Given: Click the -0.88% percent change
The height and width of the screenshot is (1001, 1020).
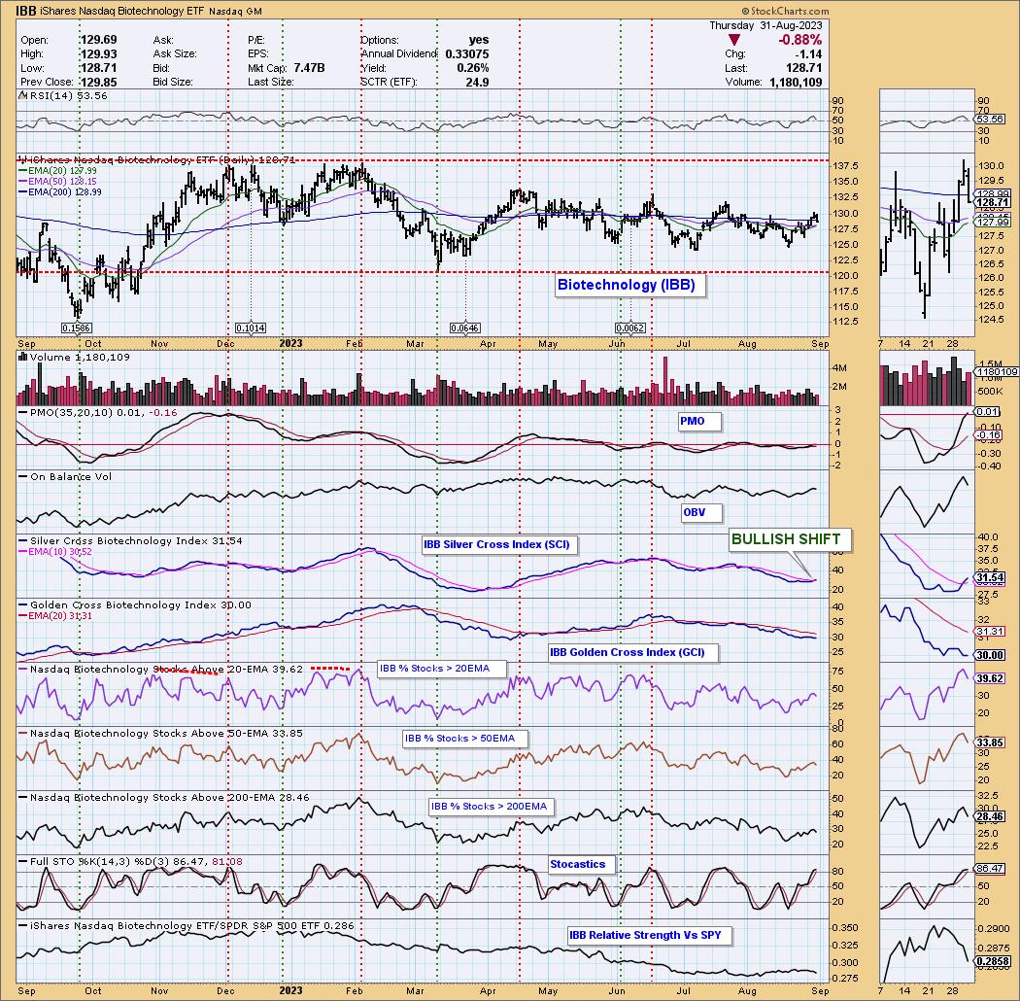Looking at the screenshot, I should pyautogui.click(x=800, y=41).
